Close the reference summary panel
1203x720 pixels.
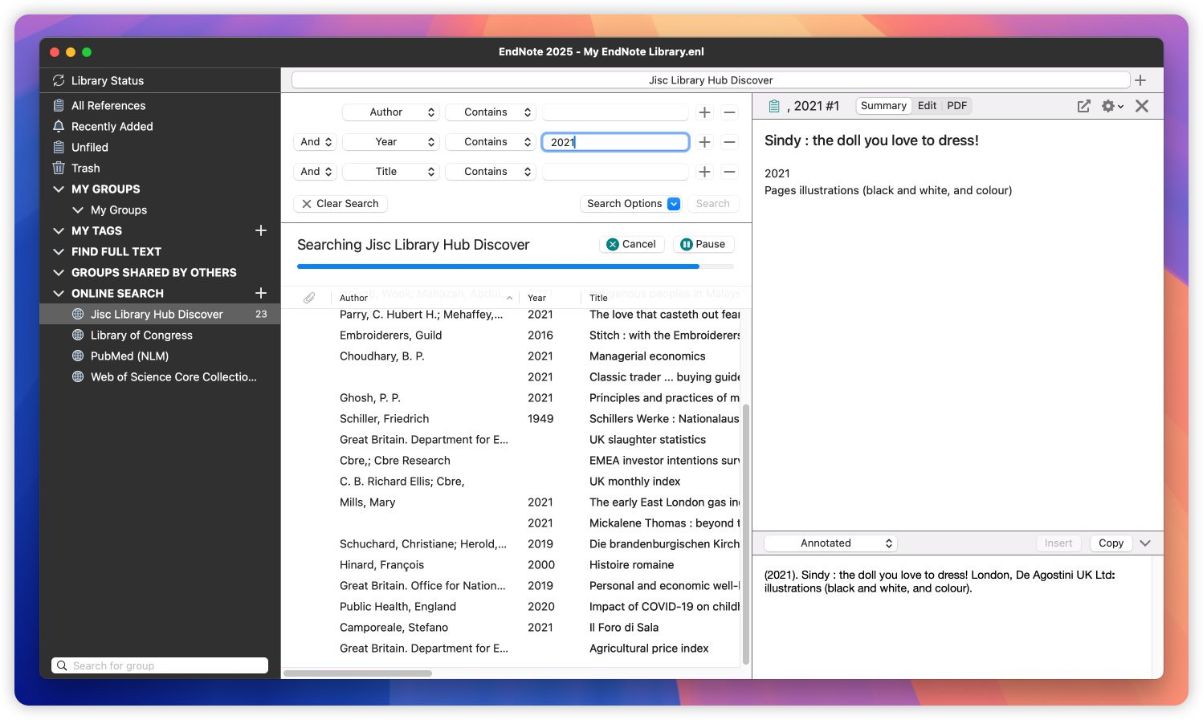pos(1142,106)
